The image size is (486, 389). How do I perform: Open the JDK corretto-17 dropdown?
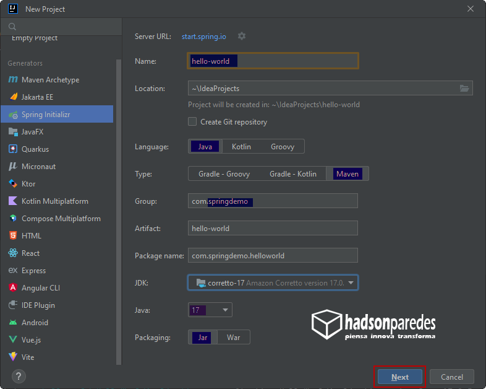click(x=273, y=283)
